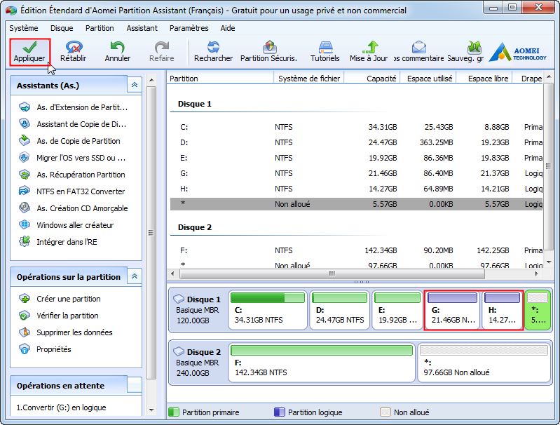
Task: Collapse the Opérations sur la partition panel
Action: pos(135,276)
